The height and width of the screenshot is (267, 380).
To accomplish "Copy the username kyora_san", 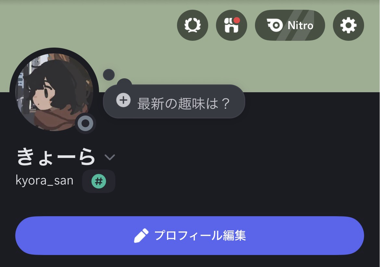I will [x=44, y=181].
